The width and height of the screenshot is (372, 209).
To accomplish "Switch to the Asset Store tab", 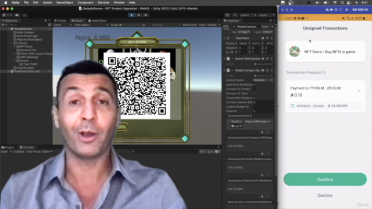I will (x=97, y=21).
